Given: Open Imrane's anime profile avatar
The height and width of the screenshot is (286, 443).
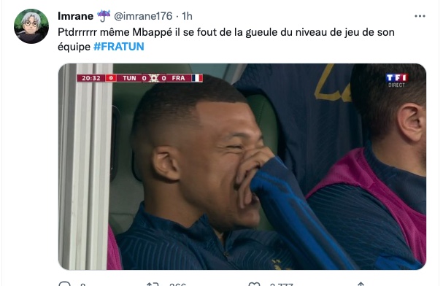Looking at the screenshot, I should [x=31, y=26].
